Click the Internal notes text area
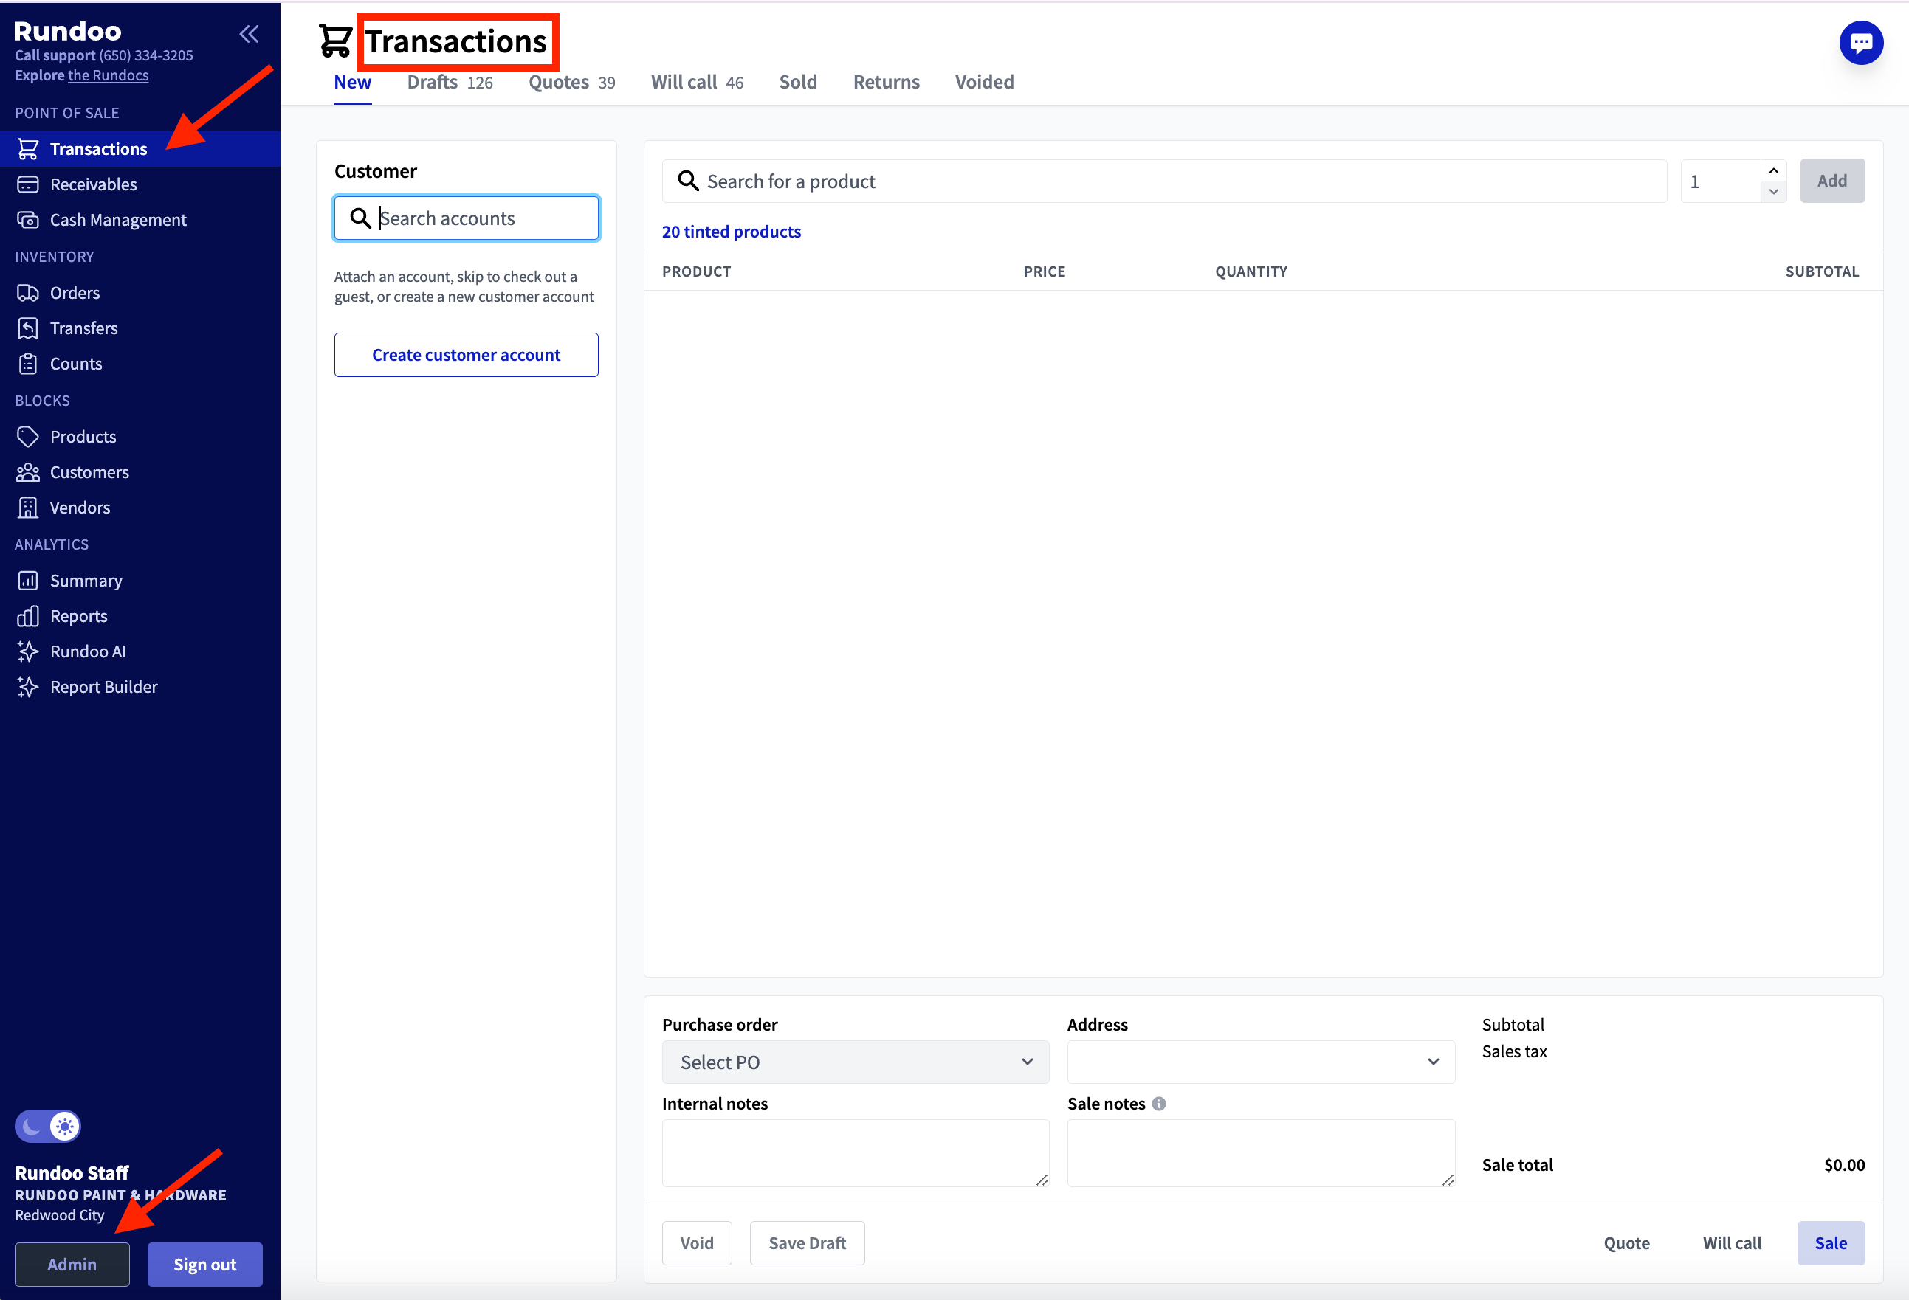The height and width of the screenshot is (1300, 1909). (855, 1152)
